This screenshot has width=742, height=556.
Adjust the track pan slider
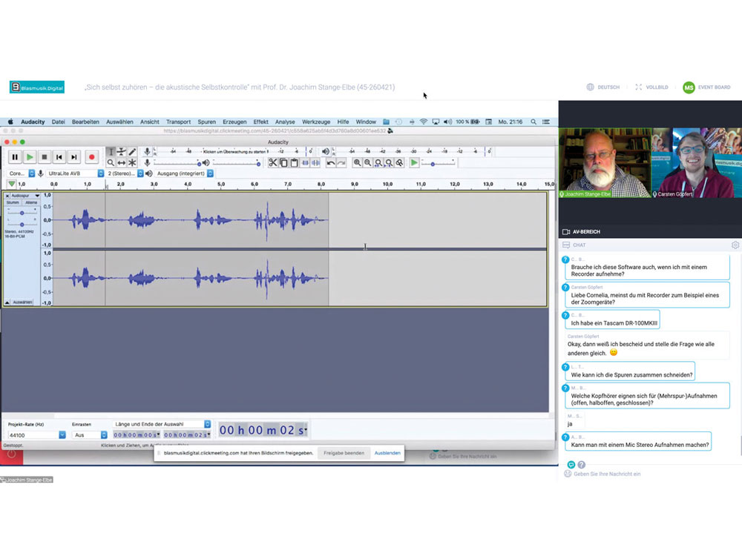[x=22, y=225]
